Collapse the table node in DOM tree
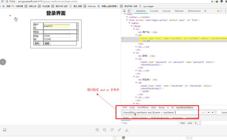The height and width of the screenshot is (140, 227). coord(130,23)
